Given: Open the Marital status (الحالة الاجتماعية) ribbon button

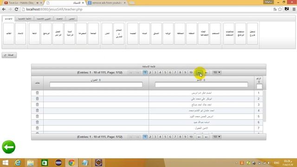Looking at the screenshot, I should pos(203,33).
